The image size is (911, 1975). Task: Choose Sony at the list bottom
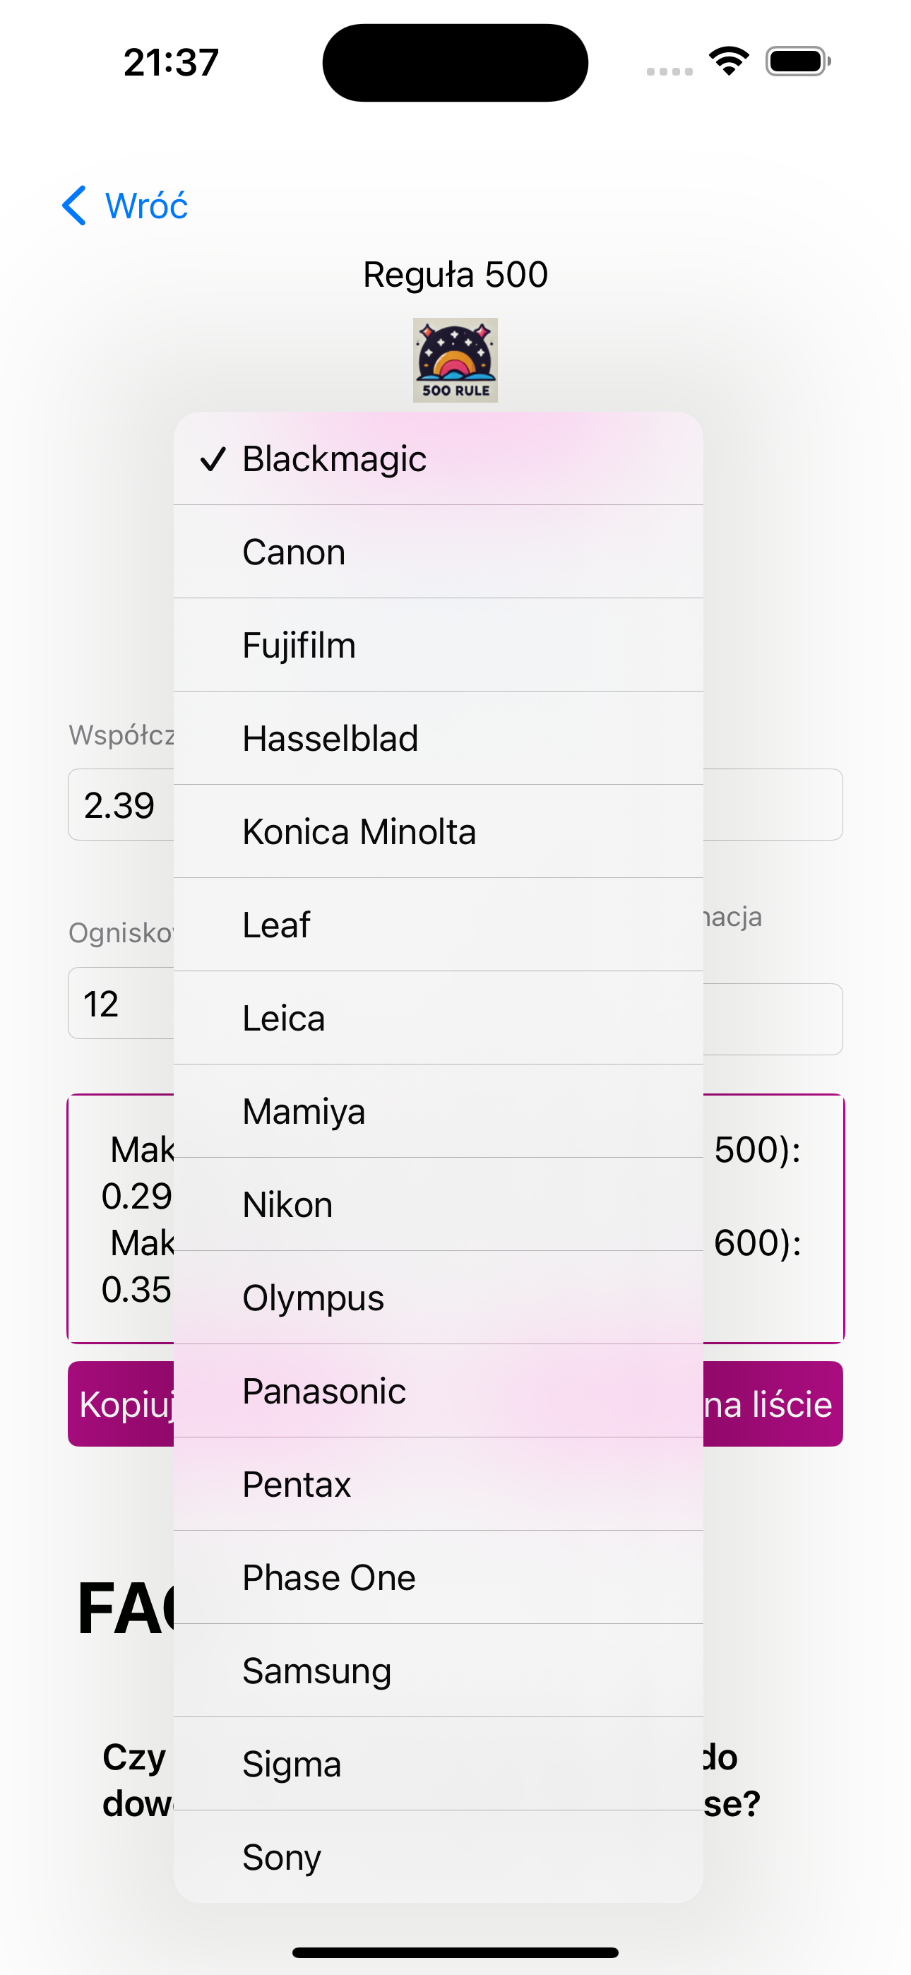coord(439,1857)
